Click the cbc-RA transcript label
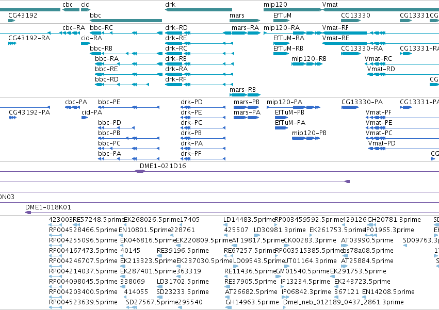Viewport: 439px width, 310px height. point(74,28)
